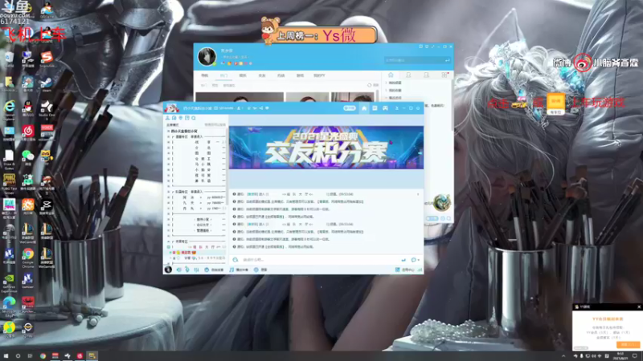Open the Home view in channel window

click(364, 108)
